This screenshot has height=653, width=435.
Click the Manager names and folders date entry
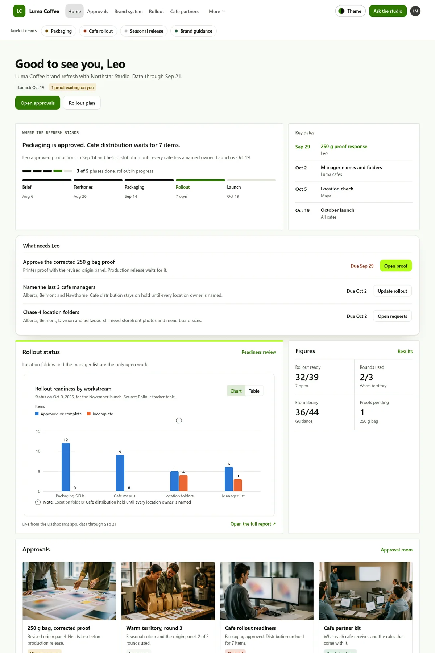click(x=354, y=171)
